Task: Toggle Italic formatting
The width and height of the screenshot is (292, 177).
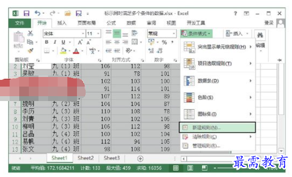Action: (55, 42)
